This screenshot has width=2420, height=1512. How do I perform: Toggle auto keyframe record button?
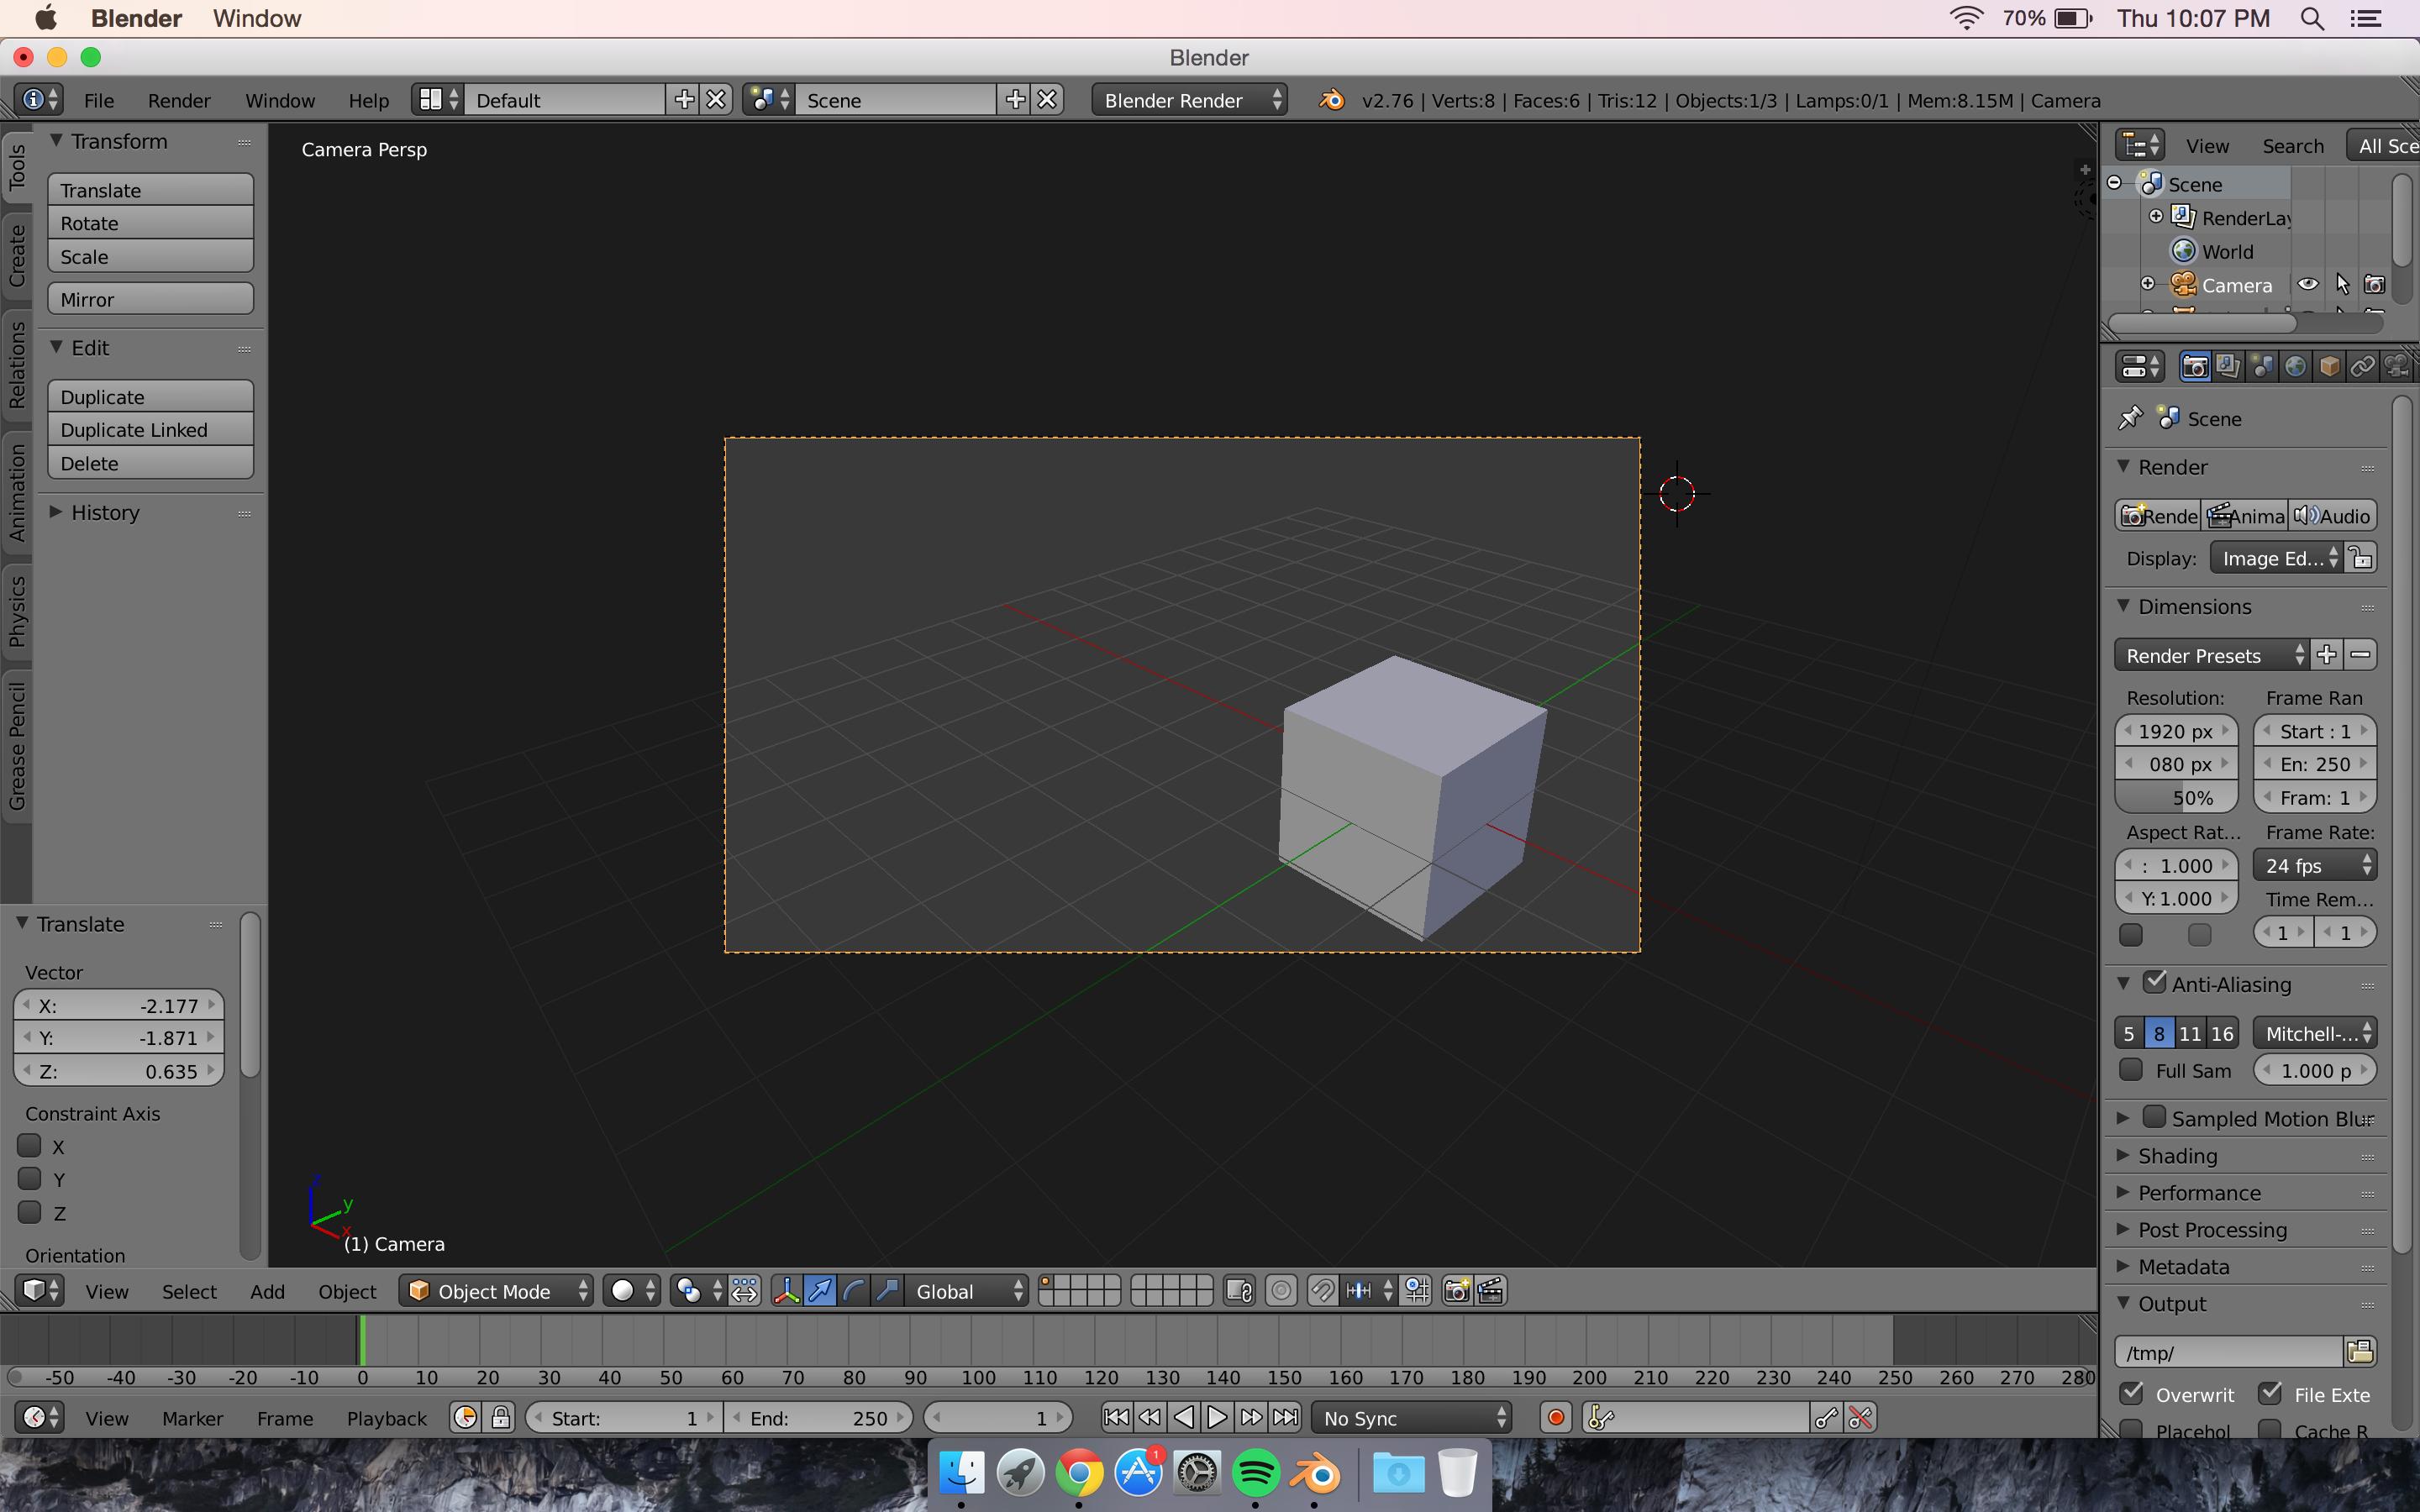[1556, 1418]
